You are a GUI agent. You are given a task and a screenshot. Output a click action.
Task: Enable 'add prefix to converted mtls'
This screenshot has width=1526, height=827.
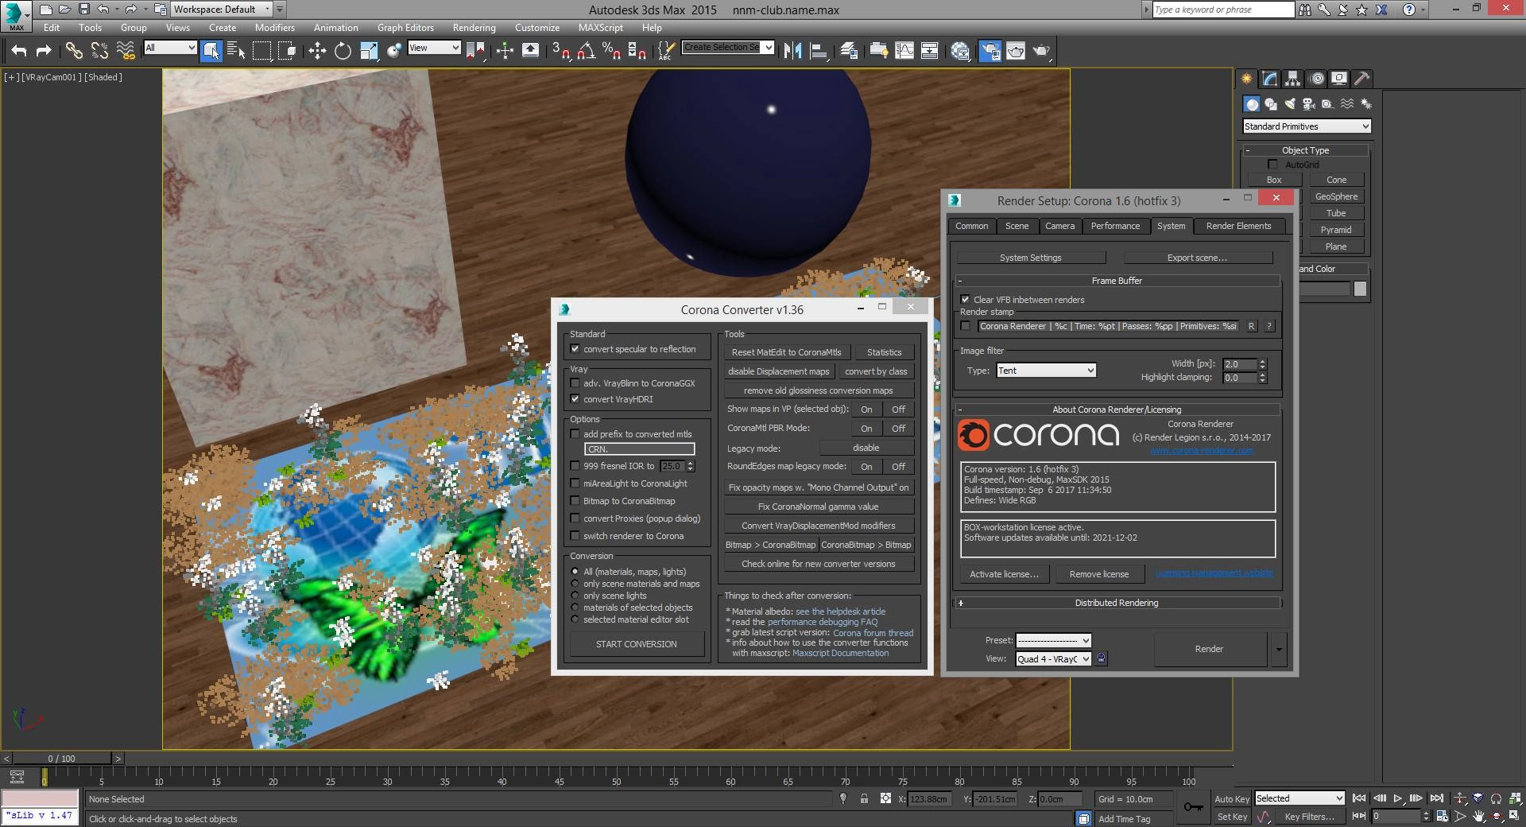point(575,434)
